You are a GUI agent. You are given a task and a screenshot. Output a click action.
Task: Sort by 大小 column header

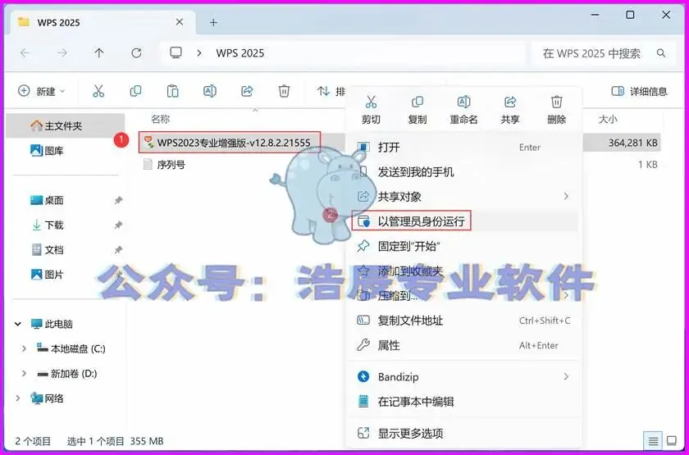tap(608, 119)
